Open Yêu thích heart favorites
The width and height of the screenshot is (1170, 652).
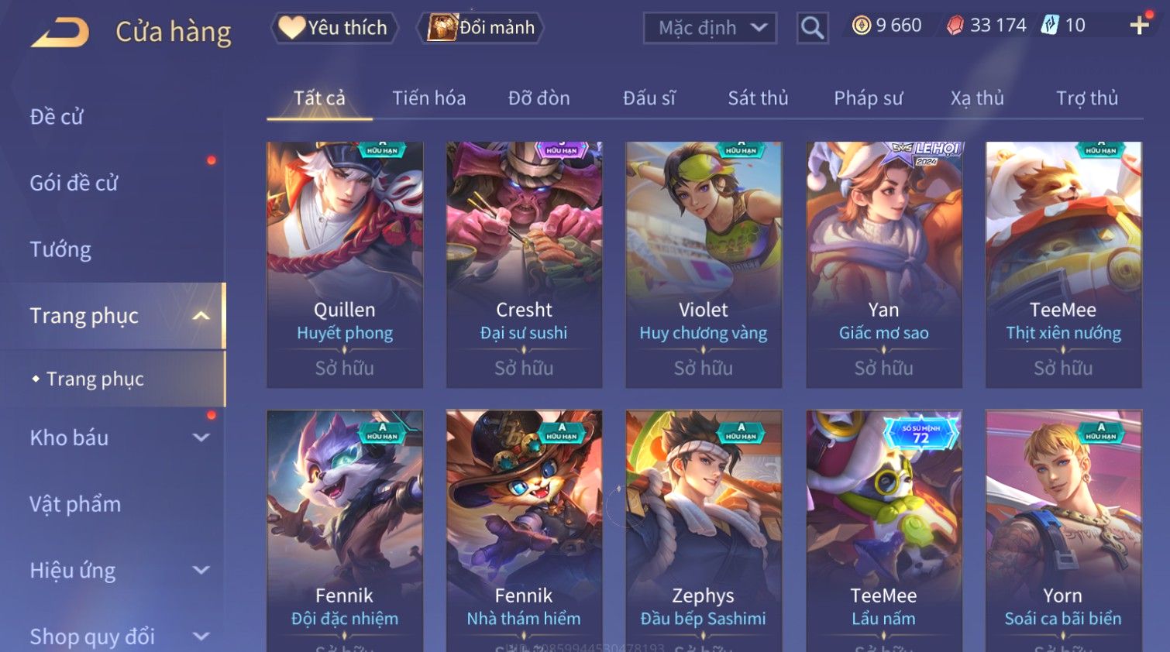(334, 28)
